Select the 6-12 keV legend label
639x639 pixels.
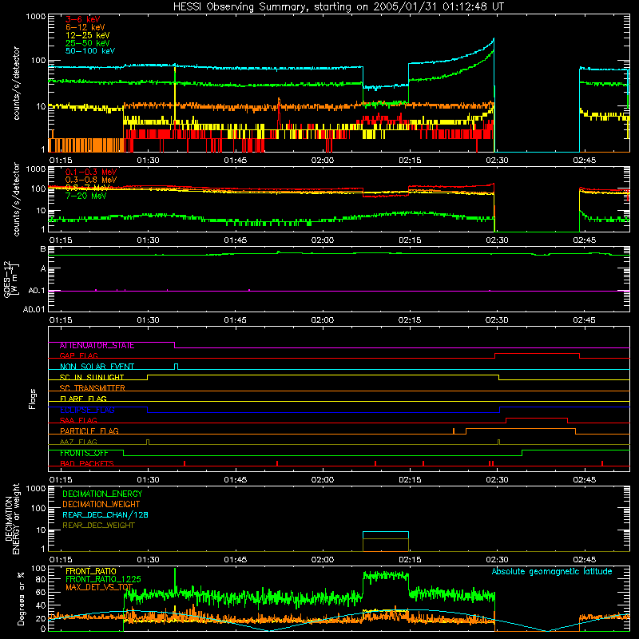point(85,27)
